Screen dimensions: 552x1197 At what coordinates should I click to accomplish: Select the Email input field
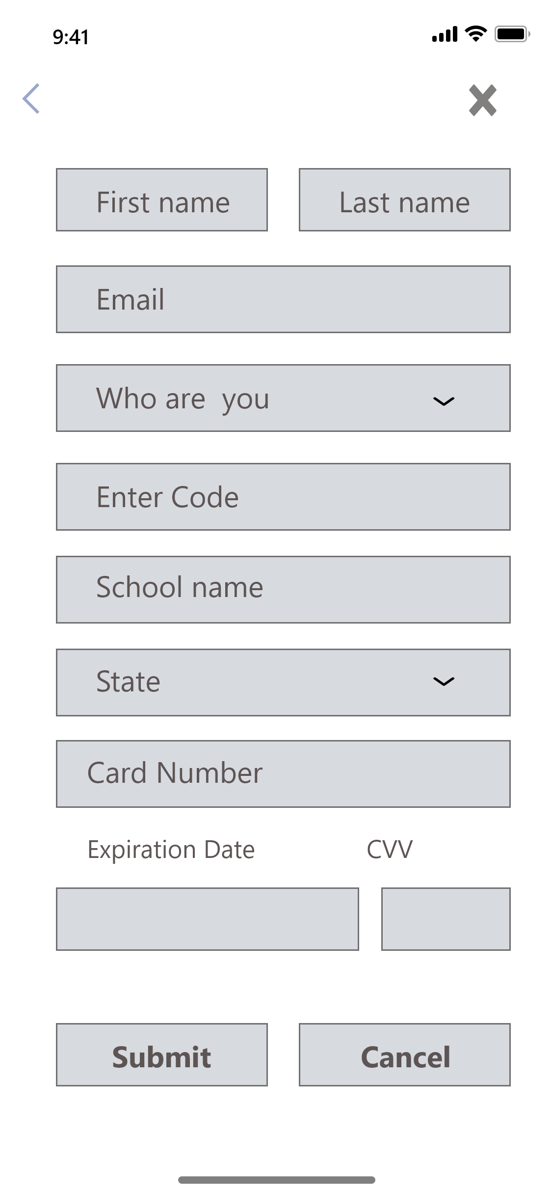tap(283, 299)
